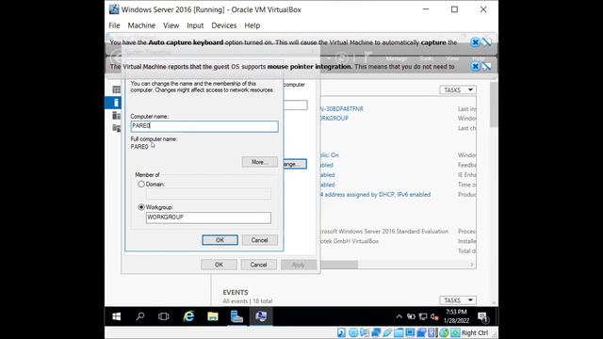Switch to Server Manager taskbar icon
The image size is (603, 339).
[x=236, y=316]
